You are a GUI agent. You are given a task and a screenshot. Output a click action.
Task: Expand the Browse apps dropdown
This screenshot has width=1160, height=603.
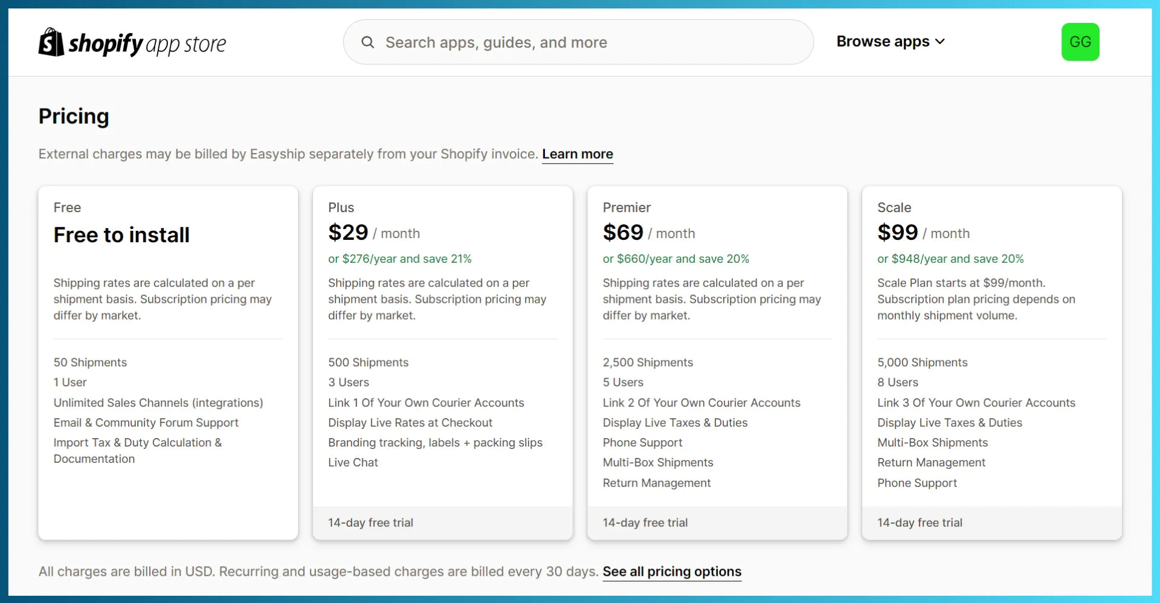[891, 42]
